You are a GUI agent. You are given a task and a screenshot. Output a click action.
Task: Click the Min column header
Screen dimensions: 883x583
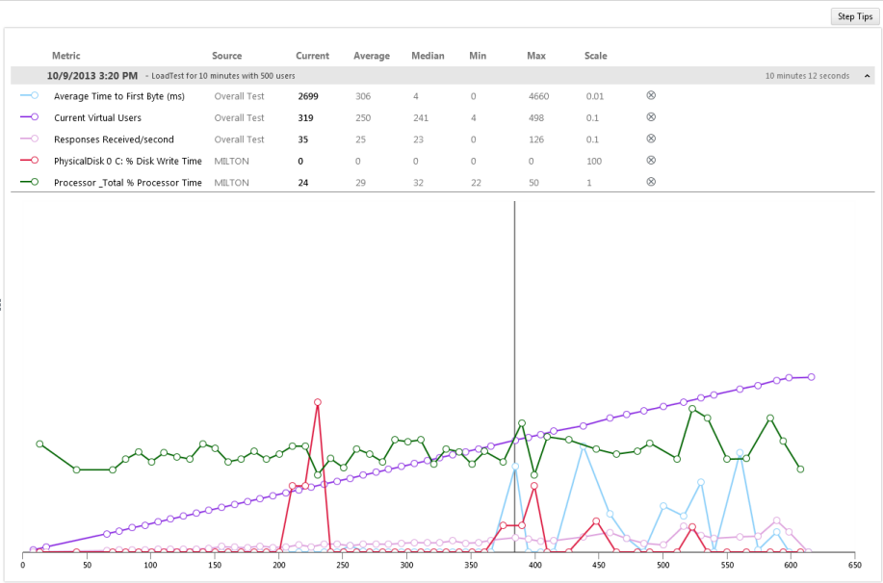coord(478,56)
